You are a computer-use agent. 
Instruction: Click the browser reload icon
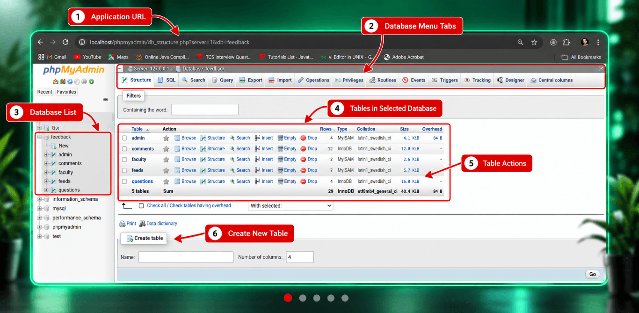coord(65,42)
